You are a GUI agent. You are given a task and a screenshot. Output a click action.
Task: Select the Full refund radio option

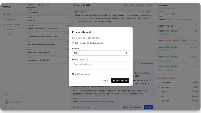point(73,43)
